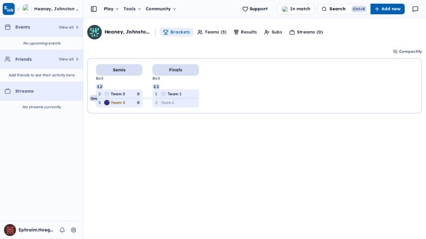The image size is (426, 239).
Task: View all Friends
Action: point(69,59)
